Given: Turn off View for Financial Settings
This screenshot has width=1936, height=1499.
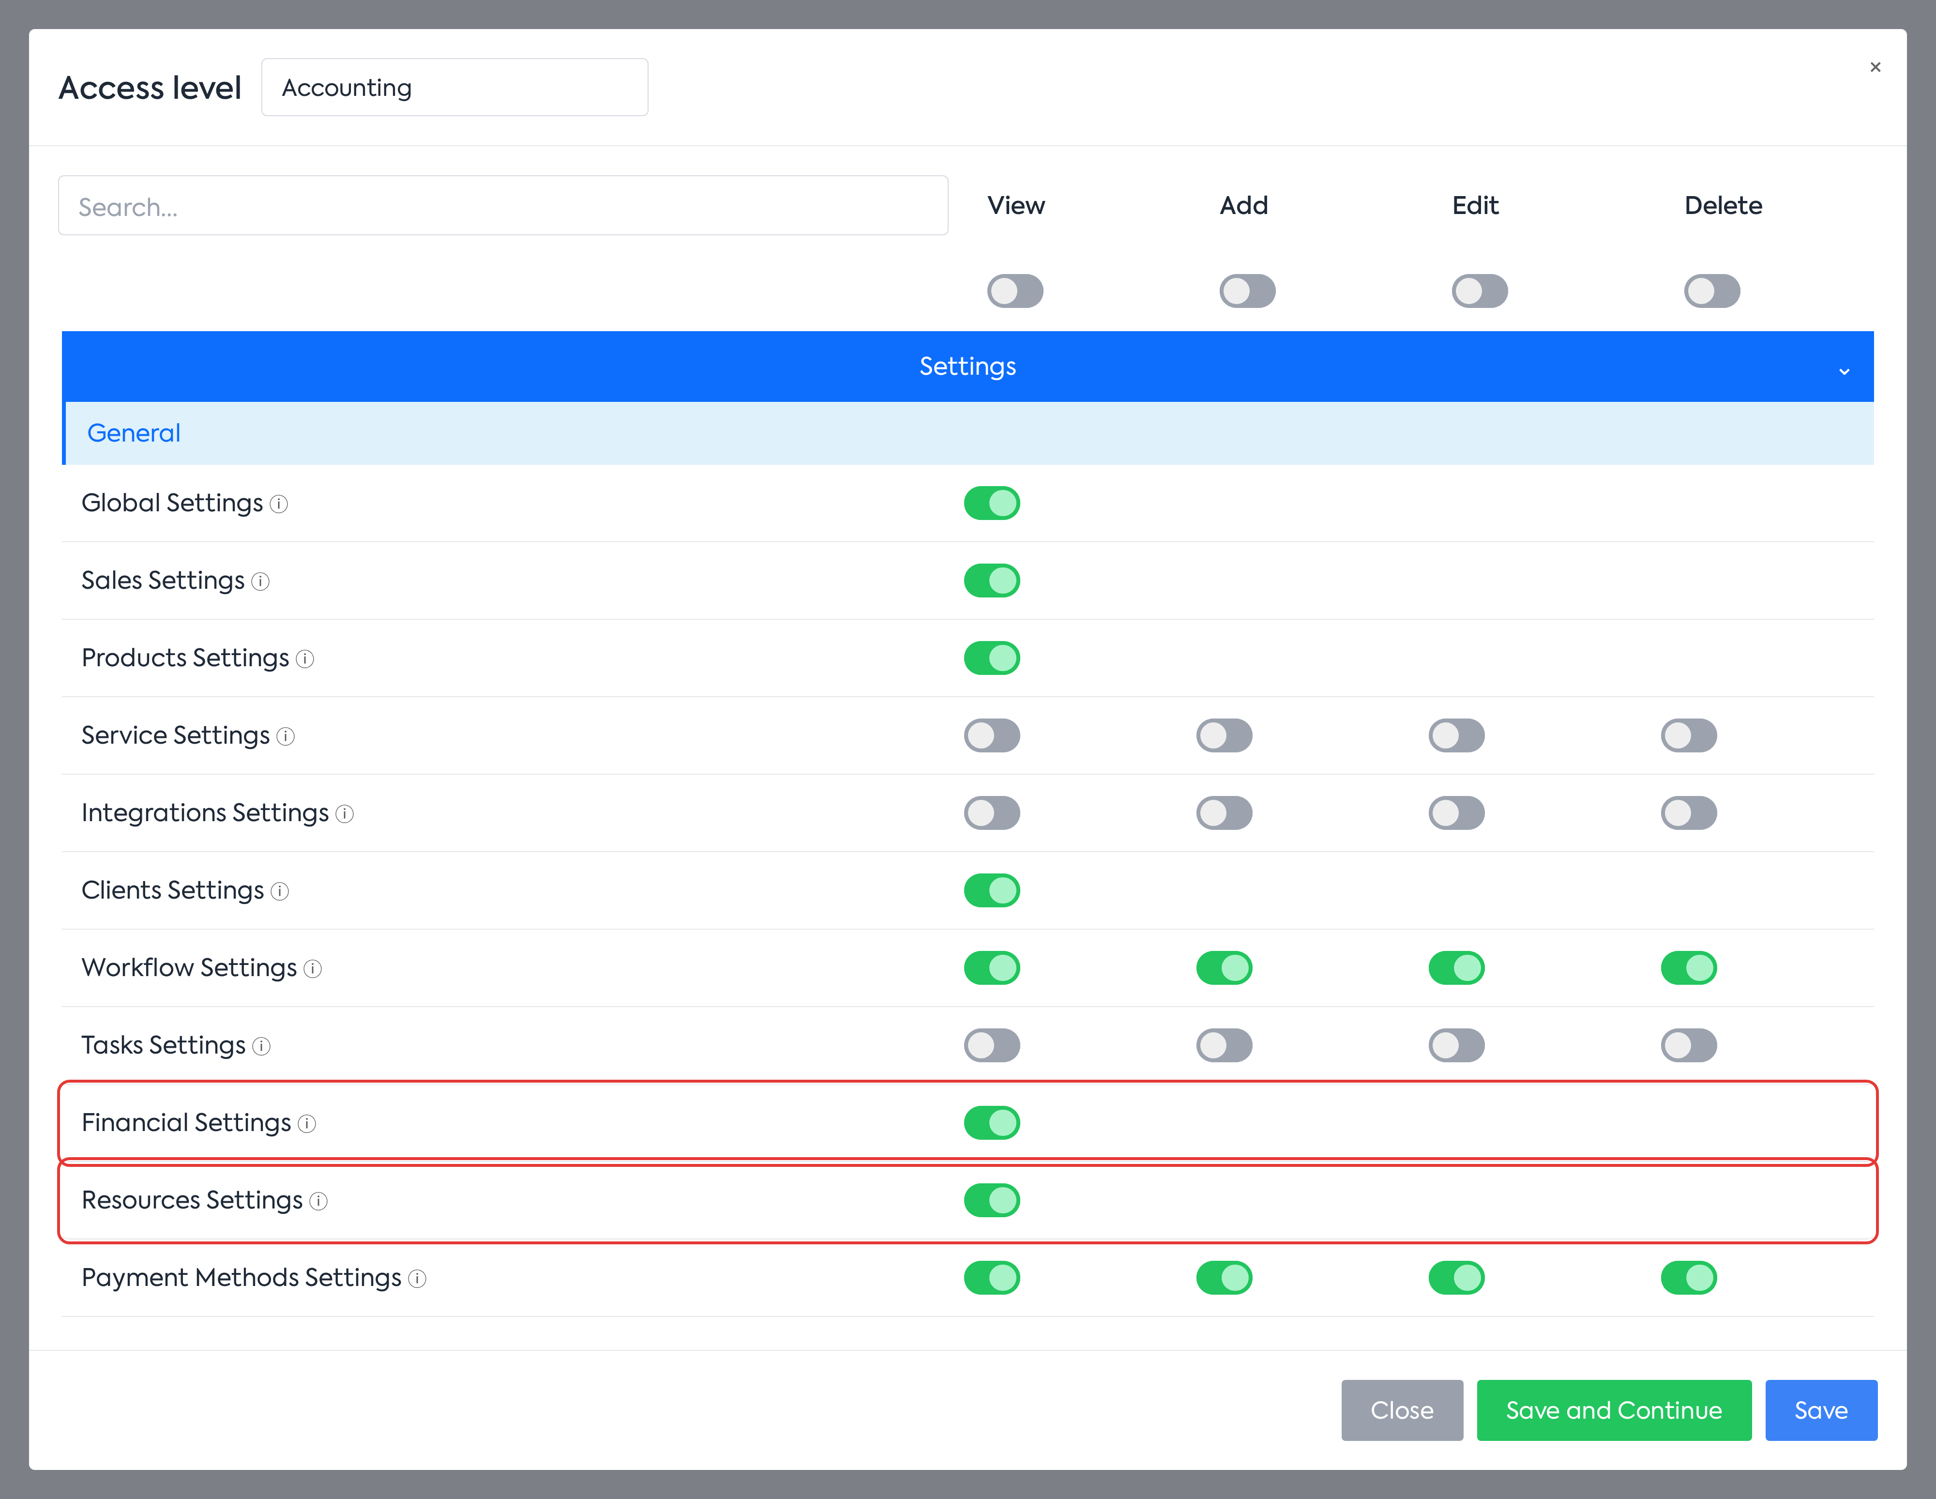Looking at the screenshot, I should click(992, 1123).
